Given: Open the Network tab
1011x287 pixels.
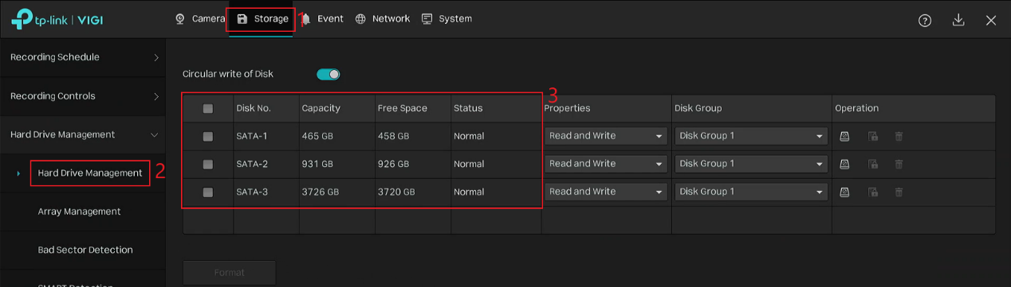Looking at the screenshot, I should [383, 18].
